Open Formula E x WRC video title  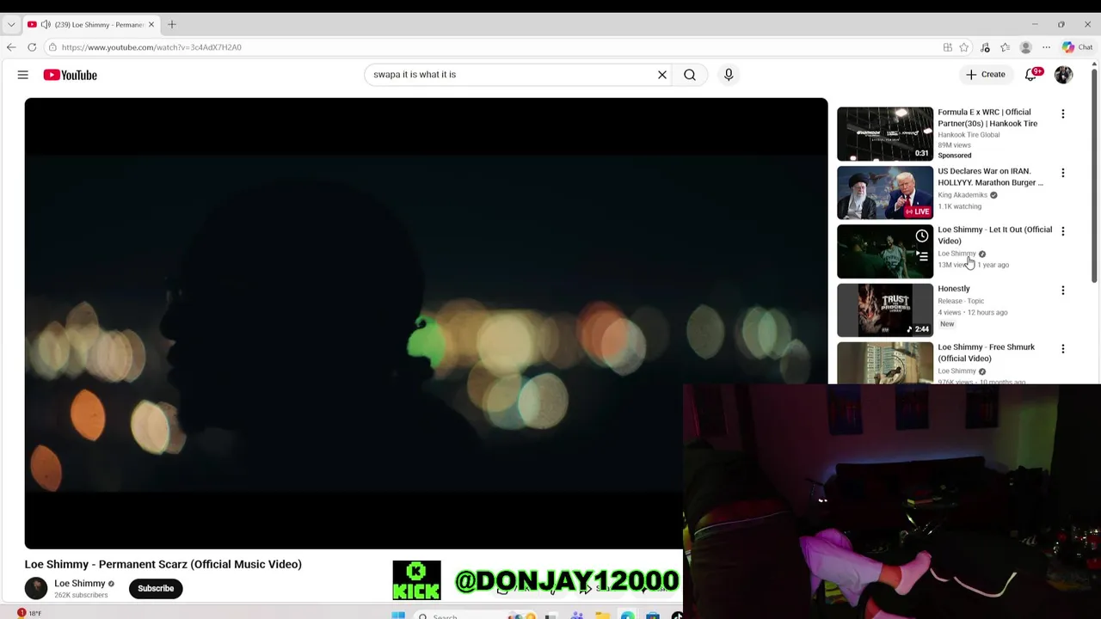pyautogui.click(x=987, y=118)
